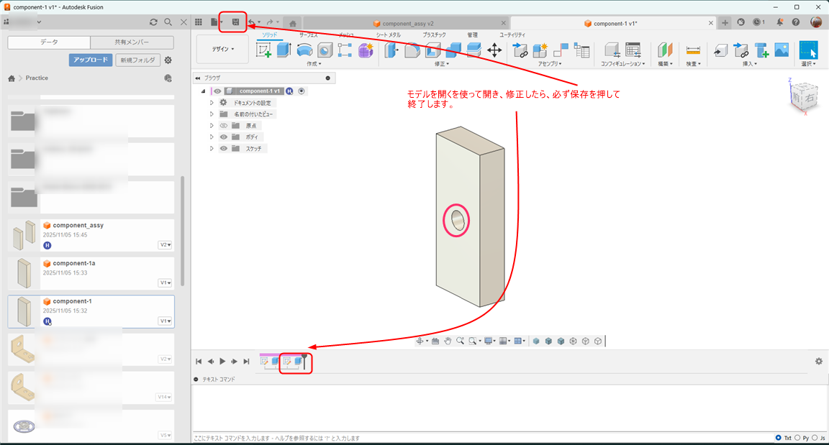Screen dimensions: 829x445
Task: Open the timeline settings gear
Action: [818, 361]
